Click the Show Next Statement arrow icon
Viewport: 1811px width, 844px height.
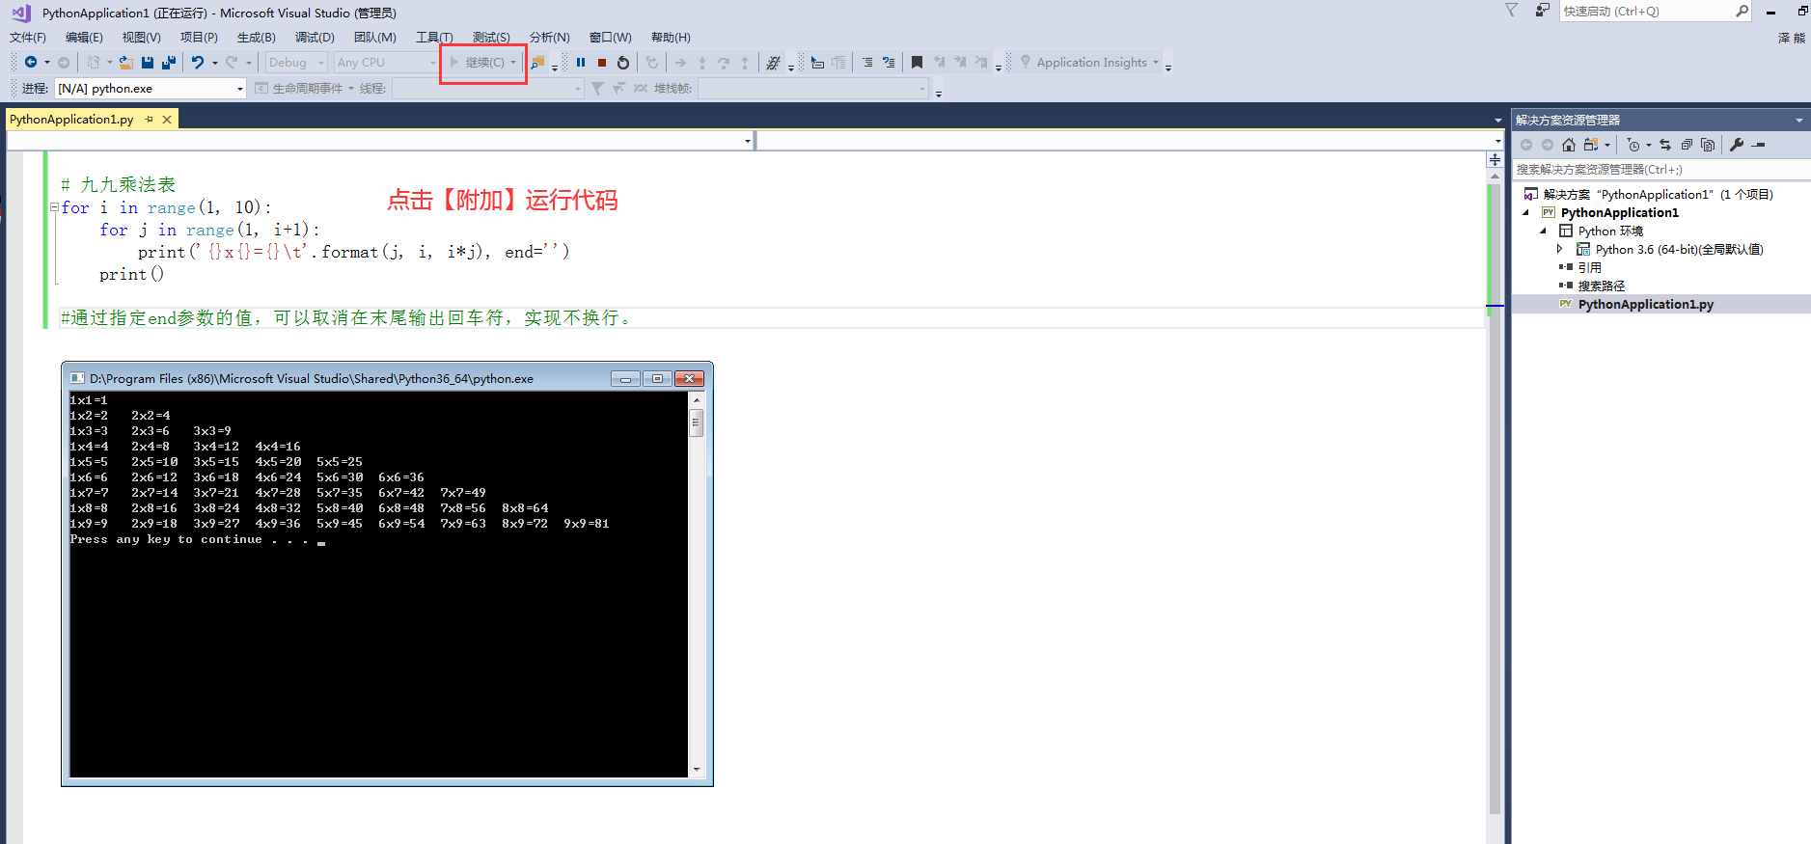coord(680,63)
